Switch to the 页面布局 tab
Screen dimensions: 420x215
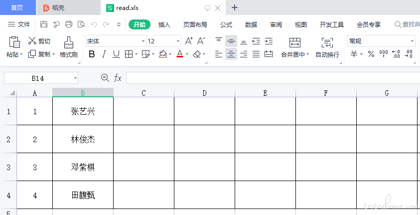(x=195, y=24)
